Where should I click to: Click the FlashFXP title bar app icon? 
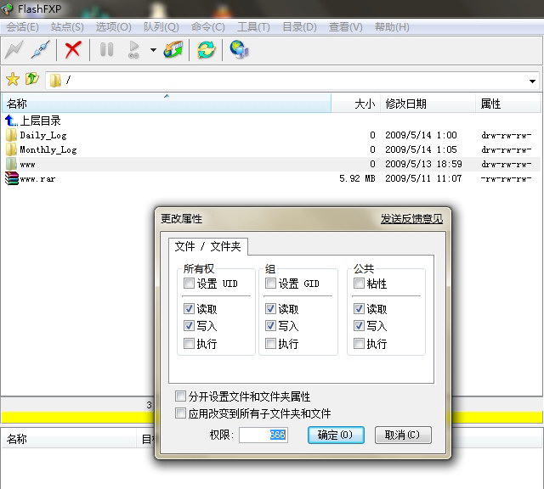(x=7, y=8)
